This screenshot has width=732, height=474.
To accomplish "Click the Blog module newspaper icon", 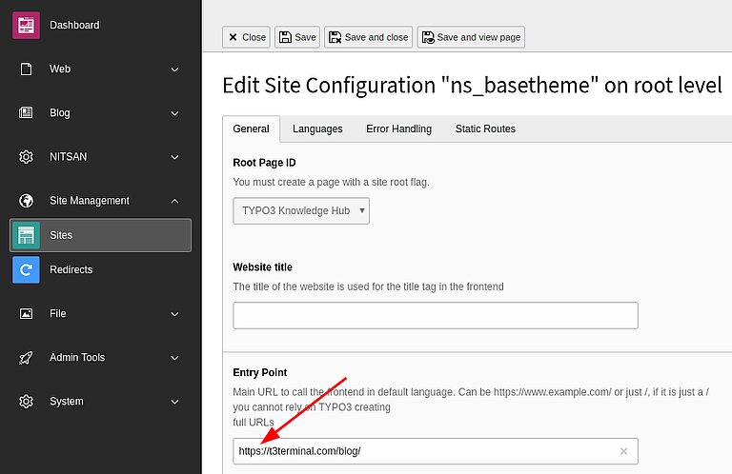I will (26, 113).
